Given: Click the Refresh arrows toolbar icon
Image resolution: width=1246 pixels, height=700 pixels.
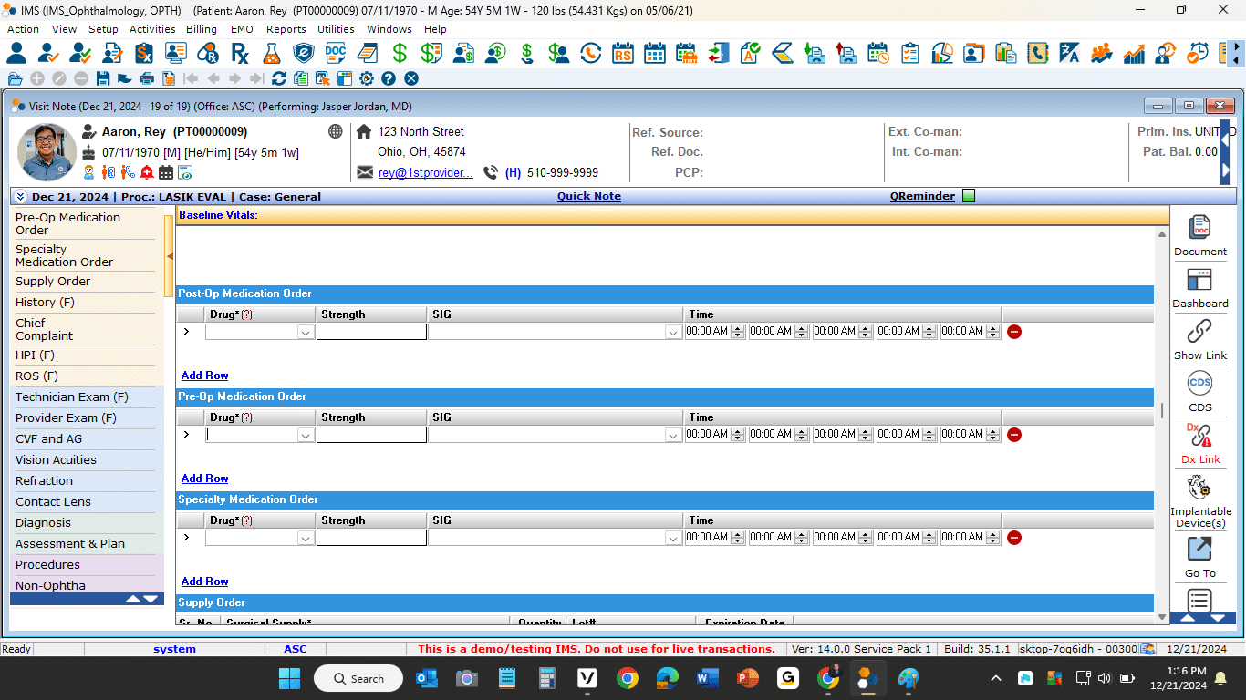Looking at the screenshot, I should click(279, 79).
